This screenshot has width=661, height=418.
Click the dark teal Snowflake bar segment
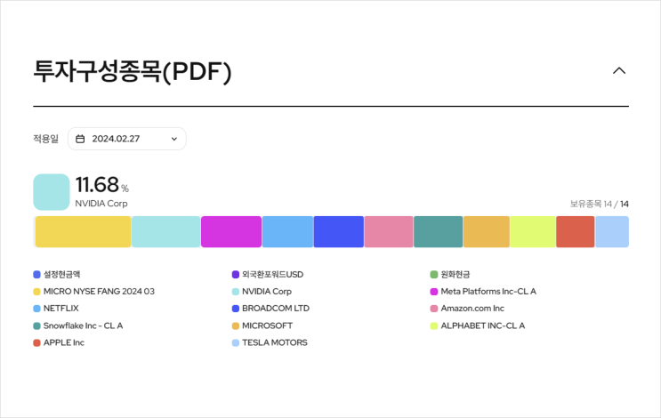[x=438, y=232]
